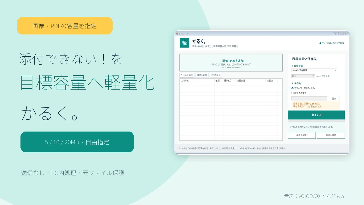
Task: Click the 元サイズ column header
Action: (x=229, y=81)
